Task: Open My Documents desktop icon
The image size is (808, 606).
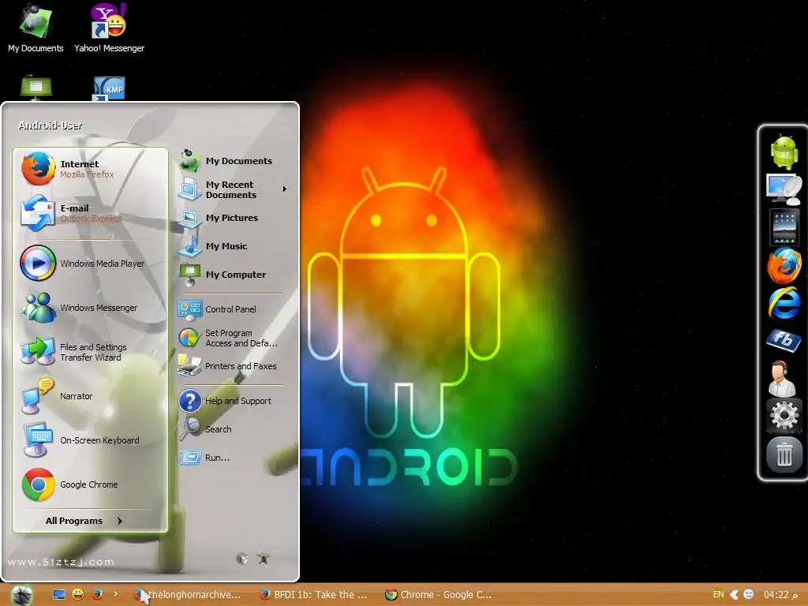Action: pos(36,28)
